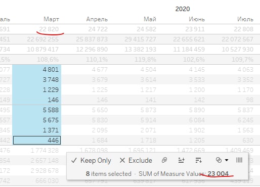Click the cell 22 072 567
The width and height of the screenshot is (260, 187).
coord(237,39)
